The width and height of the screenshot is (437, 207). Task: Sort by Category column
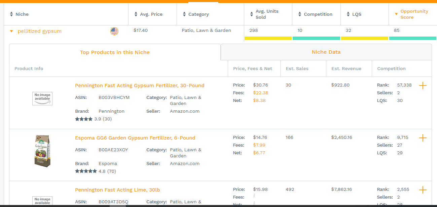click(x=184, y=14)
